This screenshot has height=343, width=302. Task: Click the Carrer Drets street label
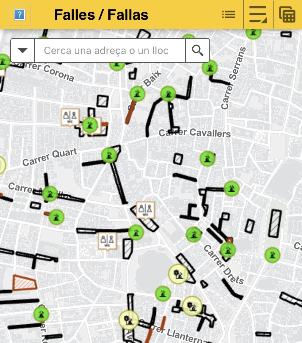224,265
